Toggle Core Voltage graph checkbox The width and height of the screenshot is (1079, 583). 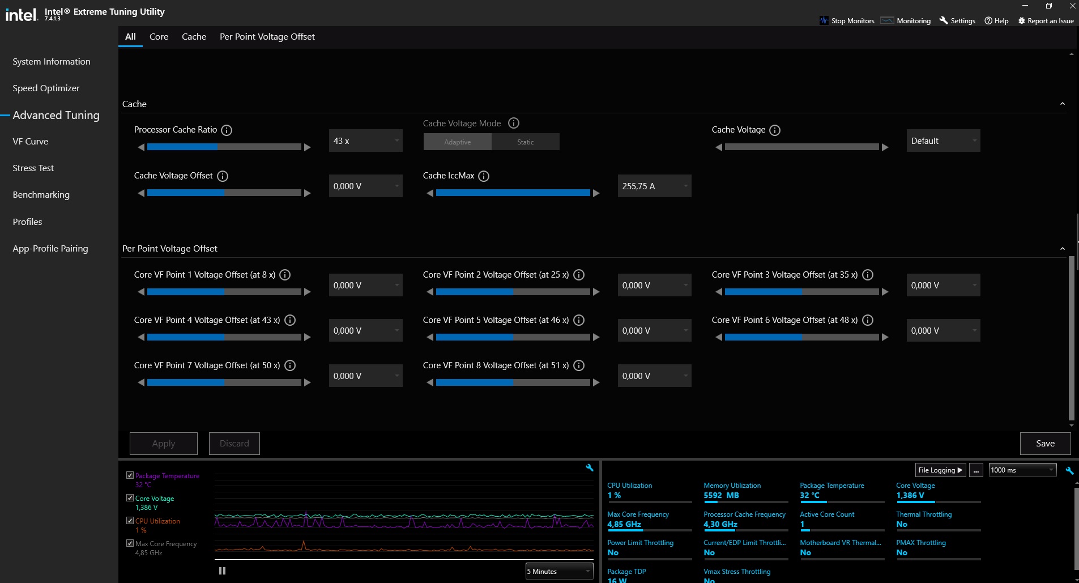click(130, 498)
